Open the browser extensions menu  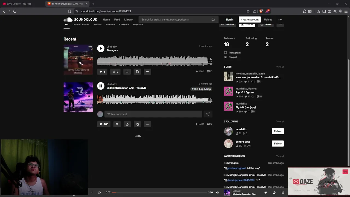click(304, 11)
